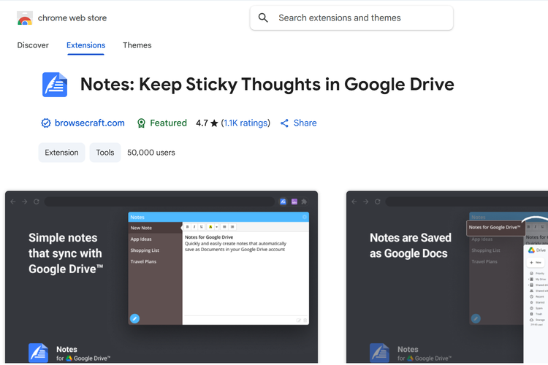Open the 1.1K ratings link
548x365 pixels.
click(x=246, y=123)
